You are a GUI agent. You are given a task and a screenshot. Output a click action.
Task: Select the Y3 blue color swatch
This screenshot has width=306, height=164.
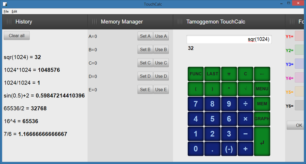coord(300,64)
